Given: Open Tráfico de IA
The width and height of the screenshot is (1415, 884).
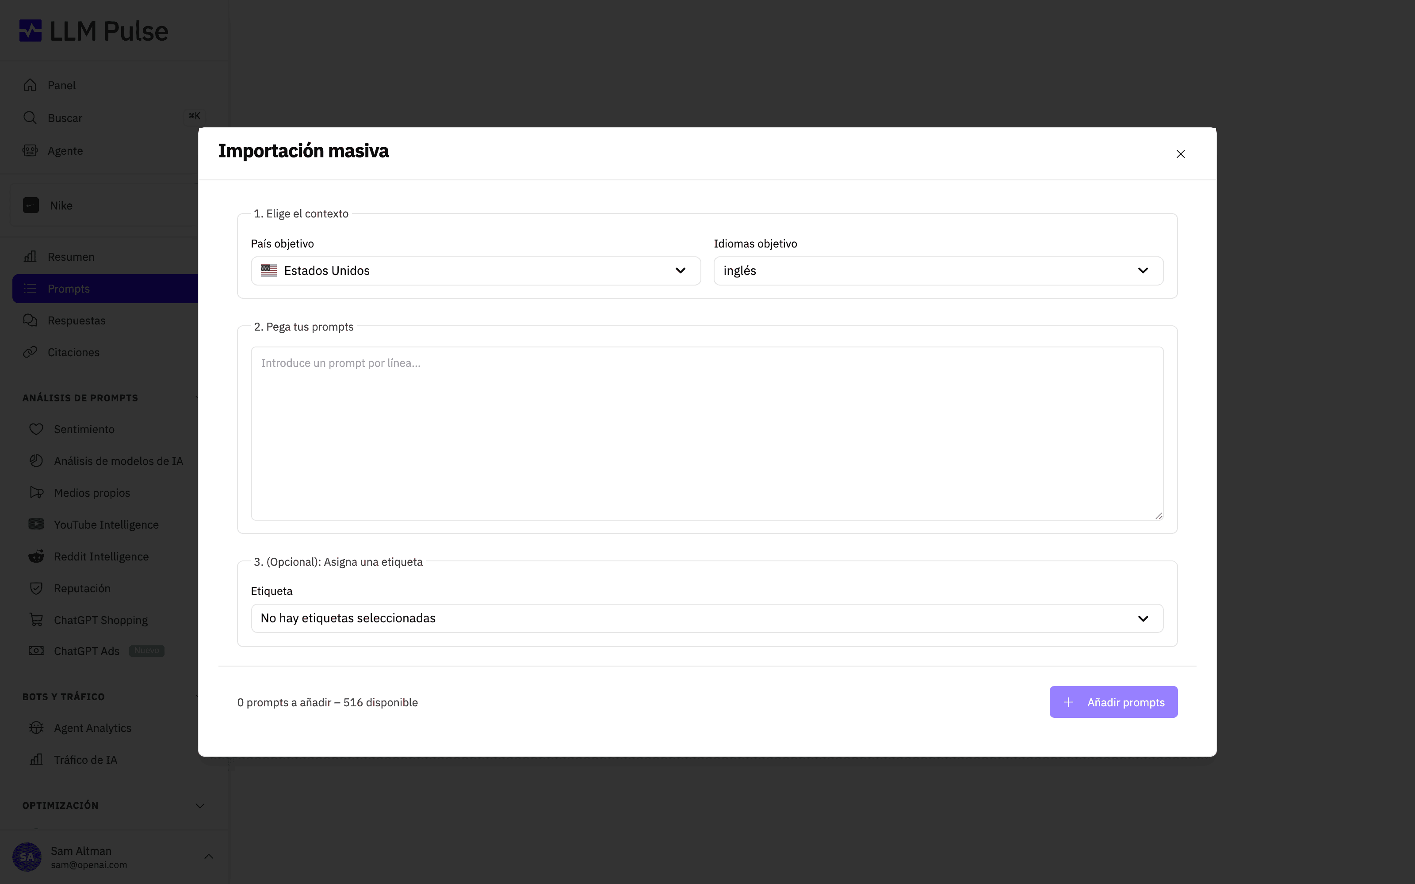Looking at the screenshot, I should (85, 759).
